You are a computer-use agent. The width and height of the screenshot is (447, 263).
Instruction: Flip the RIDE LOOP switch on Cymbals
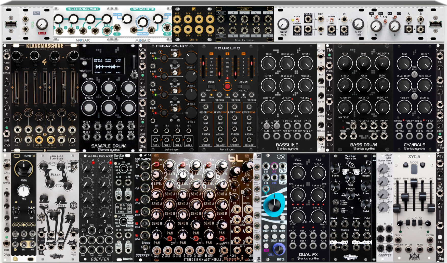click(x=414, y=96)
